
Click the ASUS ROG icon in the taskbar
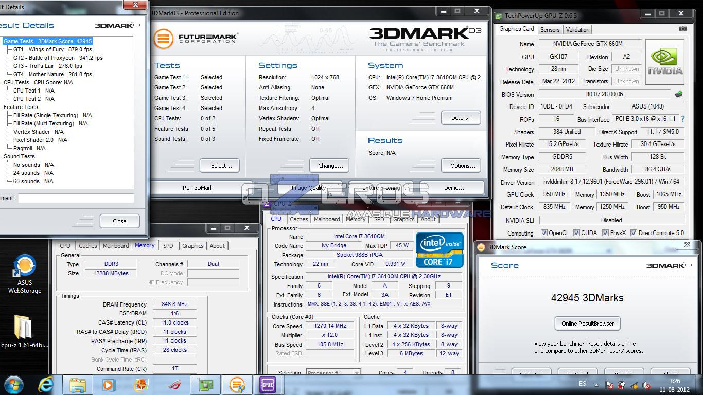[x=173, y=385]
